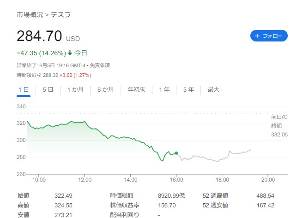
Task: Show the 5年 chart range
Action: click(x=188, y=90)
